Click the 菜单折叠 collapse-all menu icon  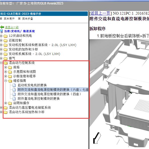(x=19, y=18)
